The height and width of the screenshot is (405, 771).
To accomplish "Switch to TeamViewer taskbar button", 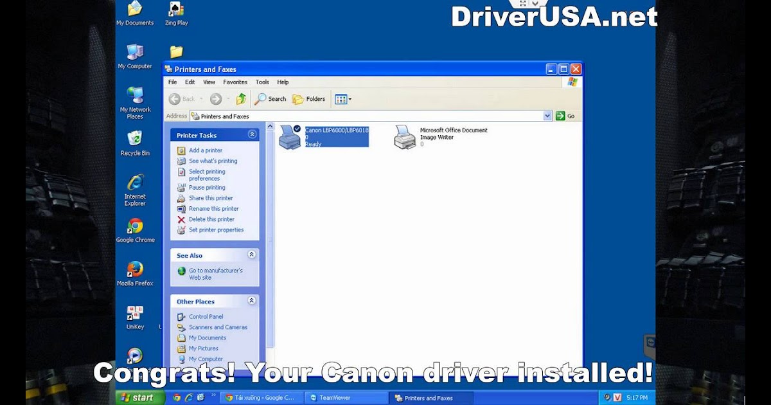I will pyautogui.click(x=346, y=398).
